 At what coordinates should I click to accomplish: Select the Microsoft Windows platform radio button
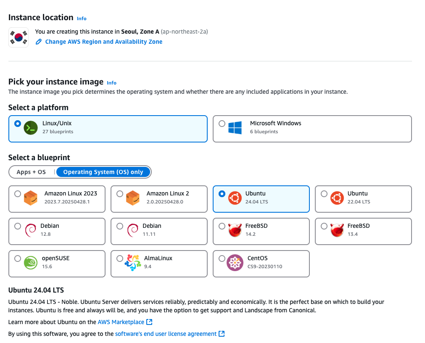(x=222, y=124)
